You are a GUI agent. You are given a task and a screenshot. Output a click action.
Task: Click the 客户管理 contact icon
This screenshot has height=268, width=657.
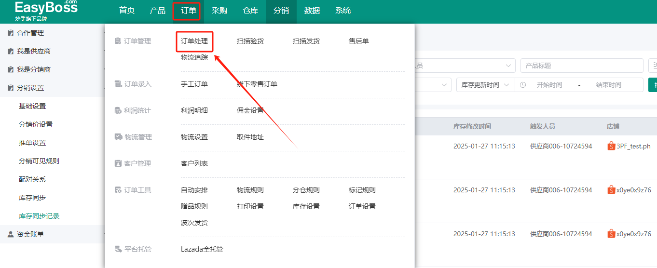118,164
